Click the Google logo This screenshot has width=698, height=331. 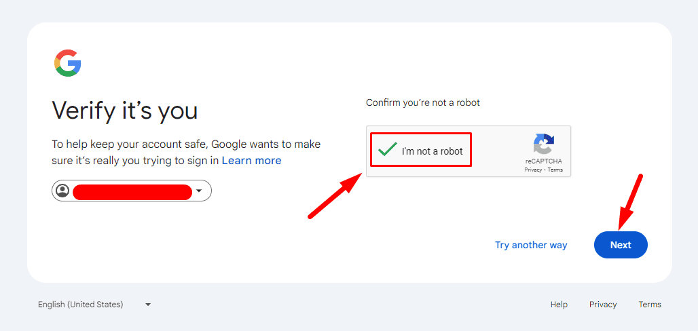pyautogui.click(x=68, y=63)
